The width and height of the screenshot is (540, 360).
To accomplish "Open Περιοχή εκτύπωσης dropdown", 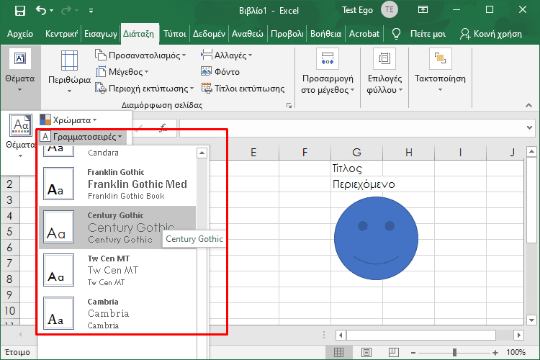I will click(144, 88).
